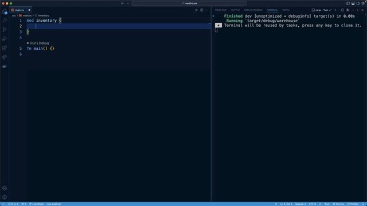Change end of line sequence LF
This screenshot has height=206, width=367.
[320, 204]
